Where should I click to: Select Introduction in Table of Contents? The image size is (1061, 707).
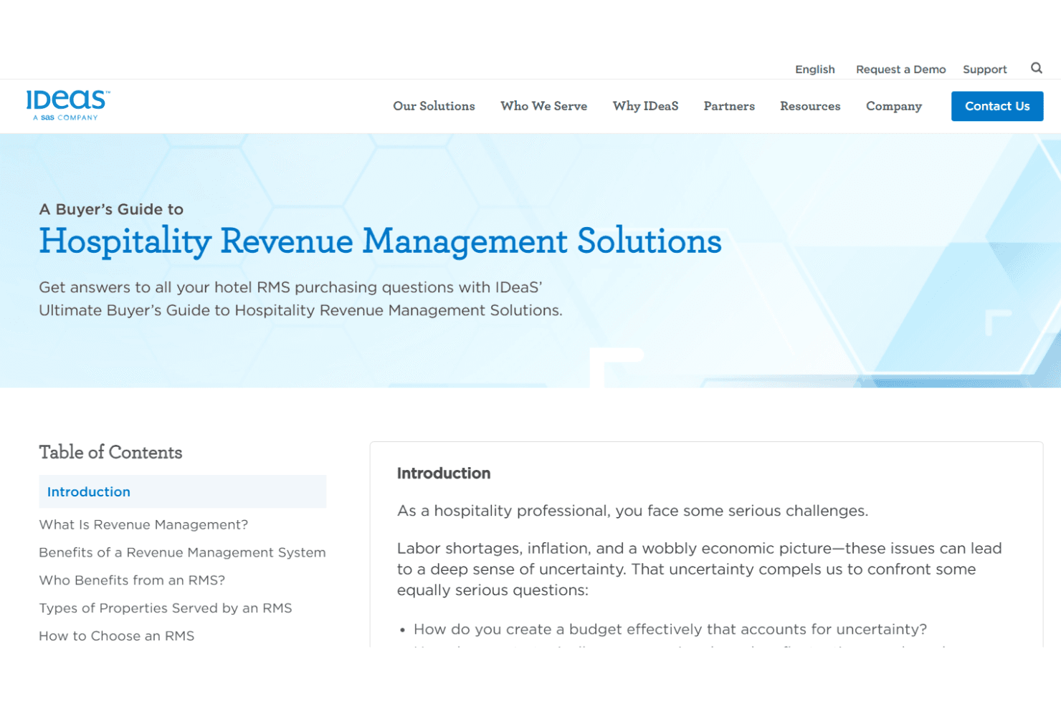tap(183, 491)
